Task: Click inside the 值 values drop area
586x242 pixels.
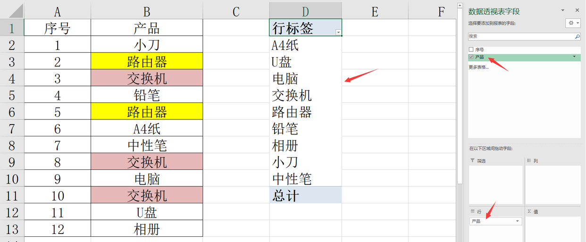Action: pyautogui.click(x=553, y=229)
